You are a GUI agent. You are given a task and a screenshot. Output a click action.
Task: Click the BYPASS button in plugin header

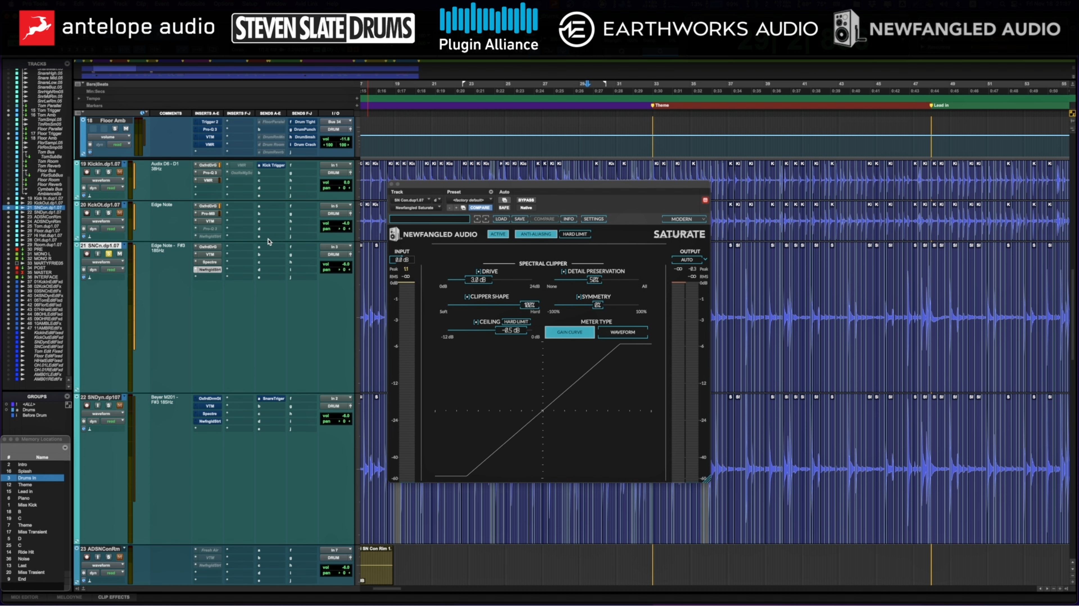coord(526,200)
